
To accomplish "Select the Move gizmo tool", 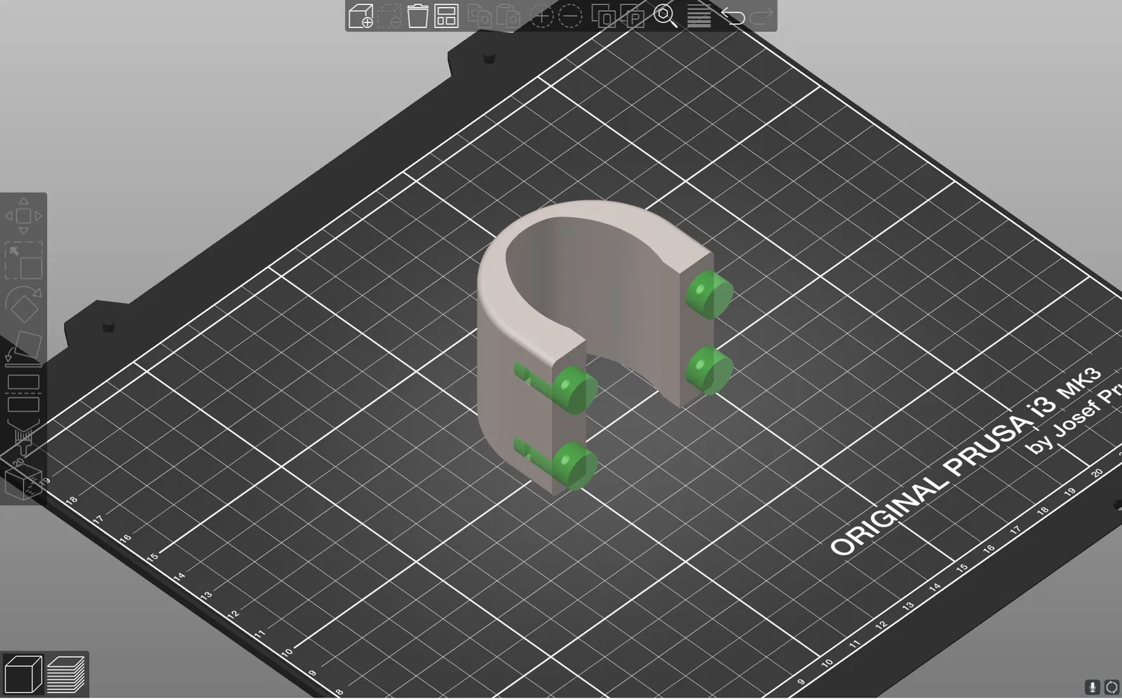I will [23, 216].
